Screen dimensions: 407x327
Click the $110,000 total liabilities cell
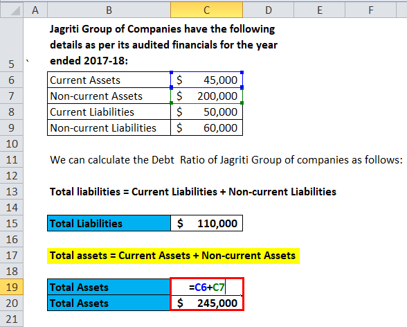(x=206, y=223)
